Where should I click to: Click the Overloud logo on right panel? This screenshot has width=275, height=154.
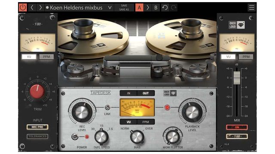pos(237,25)
